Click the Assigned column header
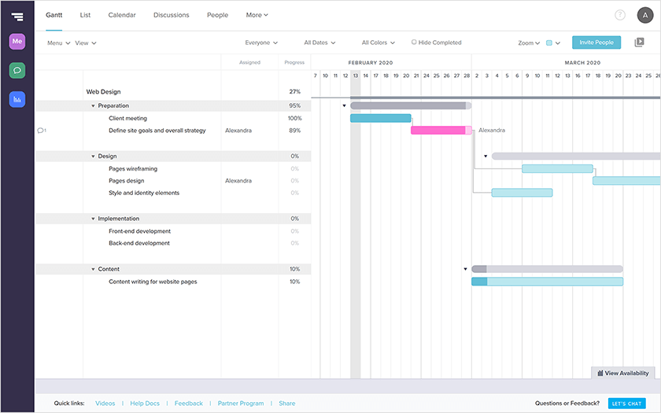This screenshot has height=413, width=661. (x=249, y=62)
